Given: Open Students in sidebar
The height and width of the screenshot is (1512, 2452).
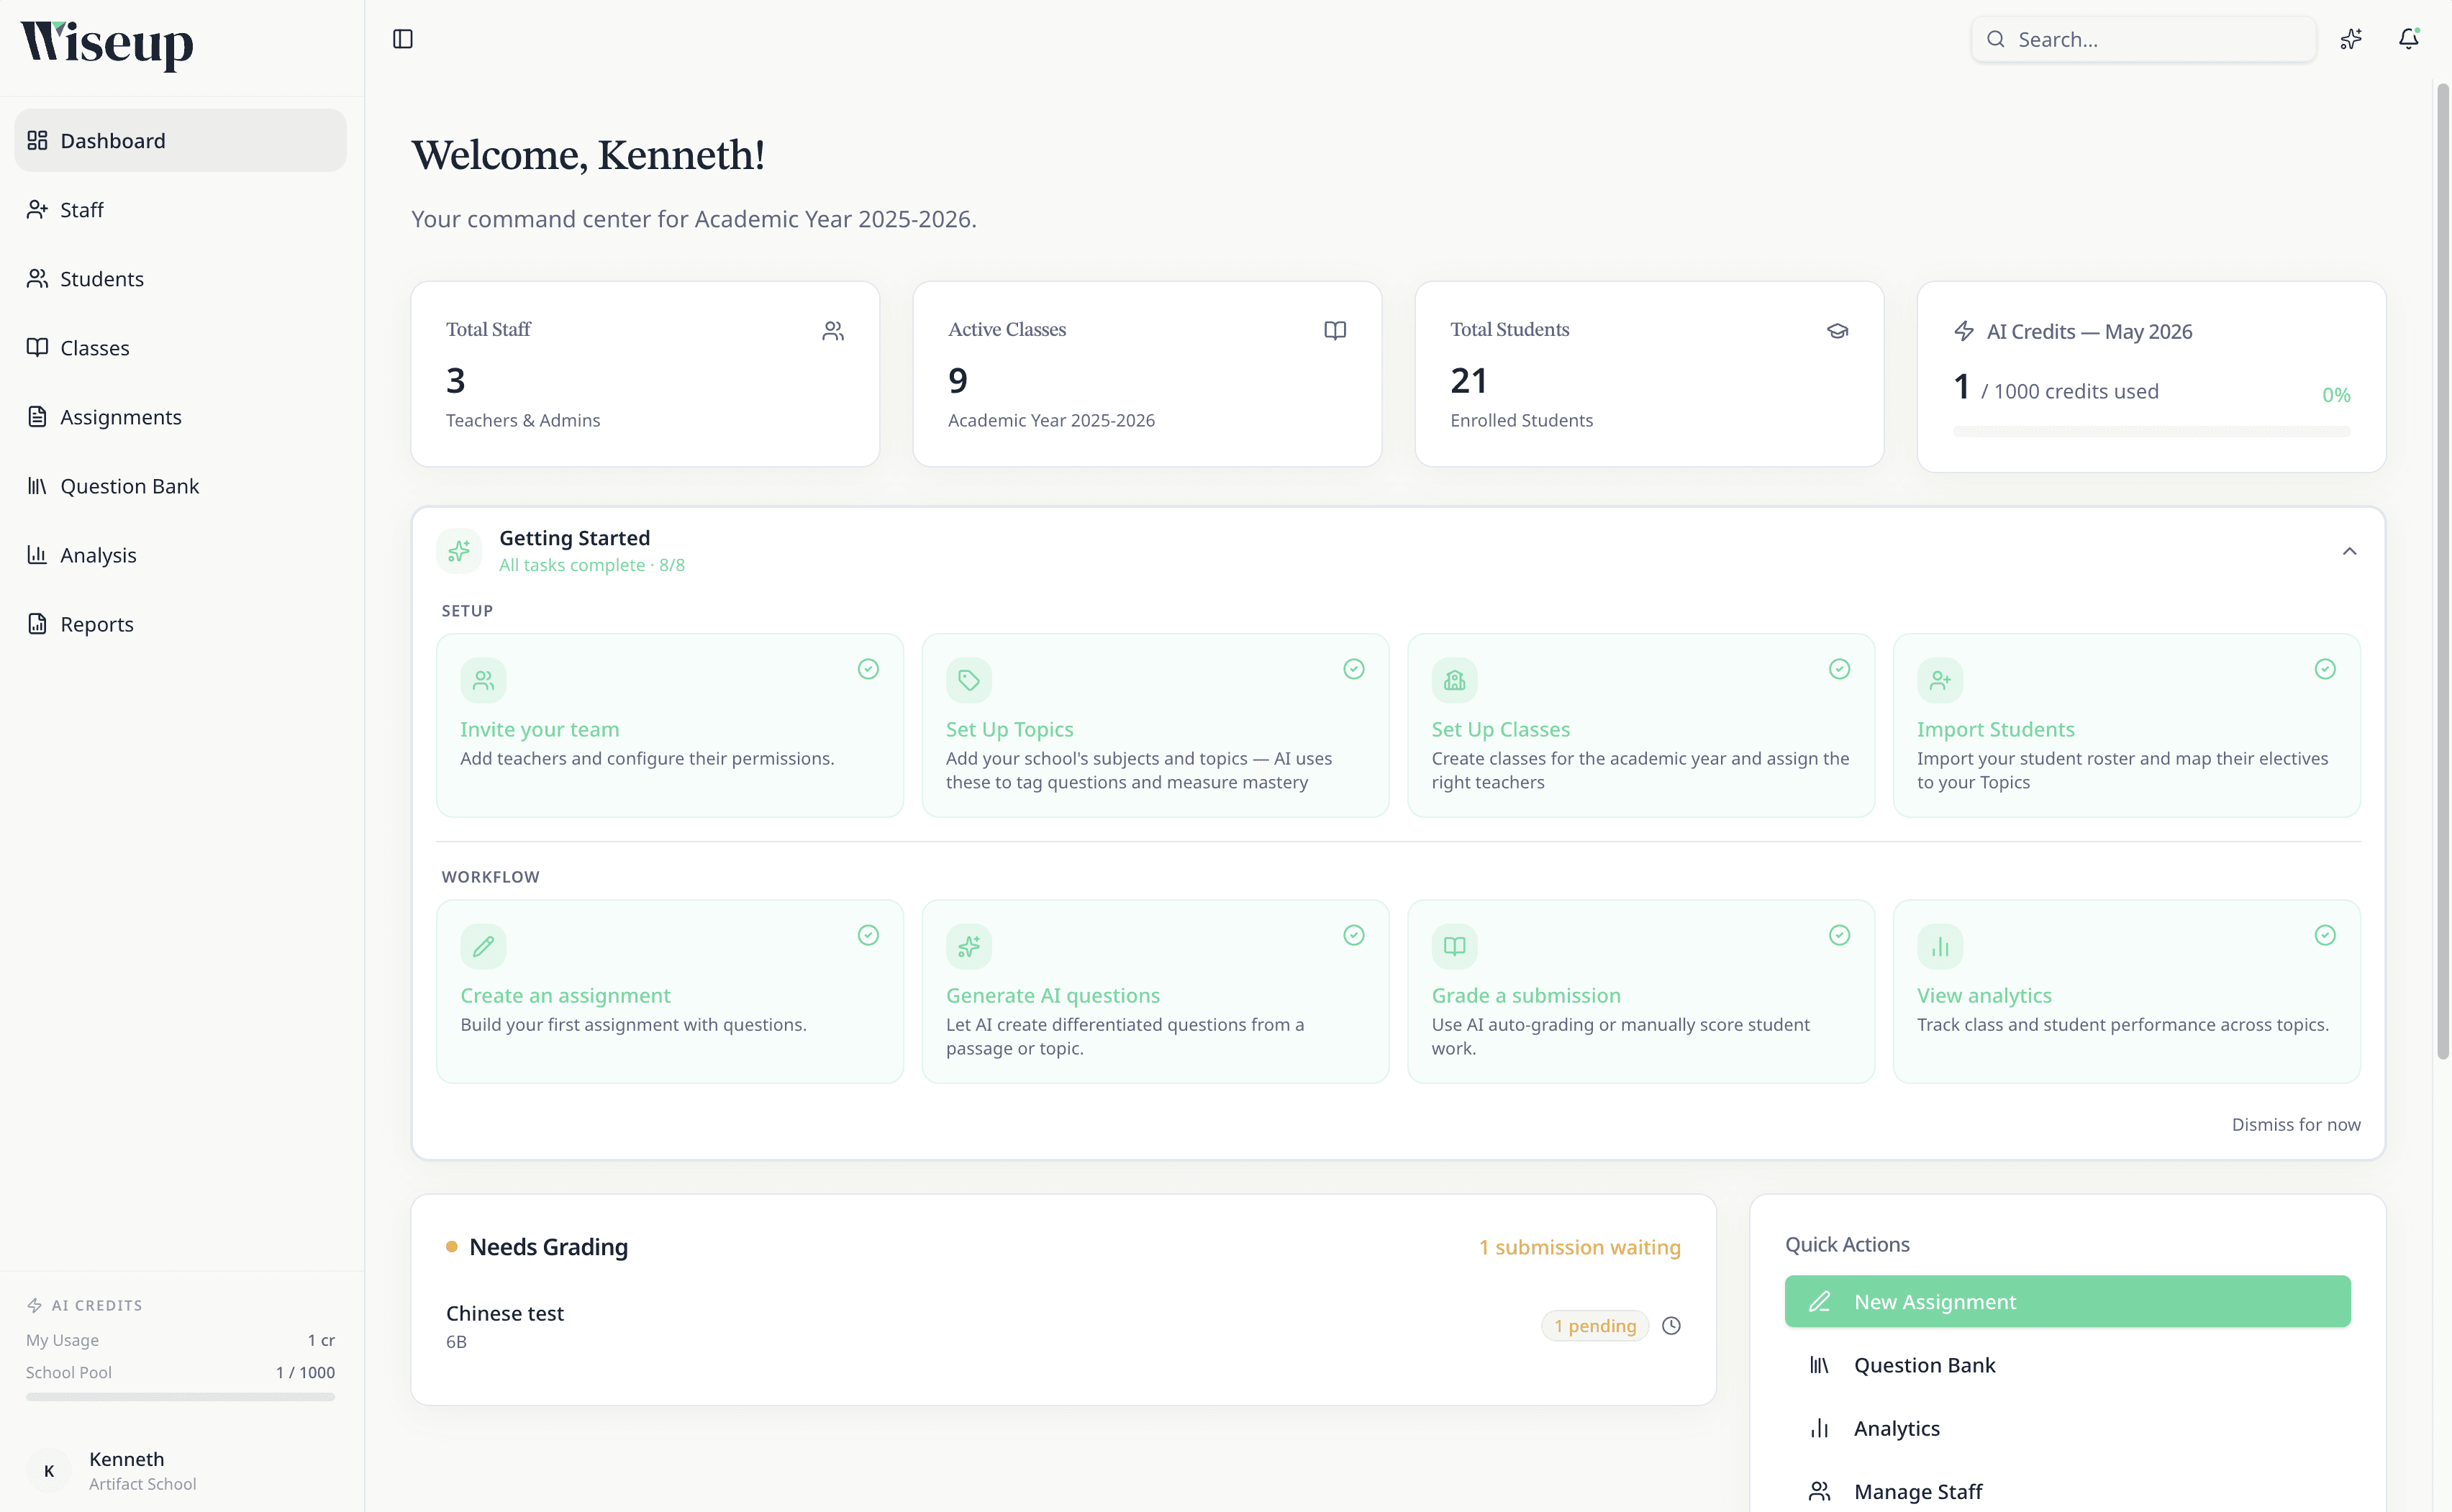Looking at the screenshot, I should [x=180, y=278].
